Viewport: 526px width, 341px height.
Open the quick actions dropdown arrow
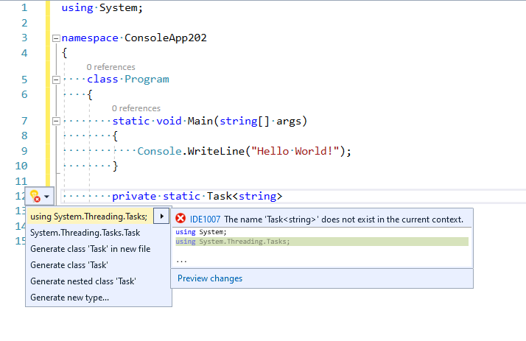coord(47,197)
